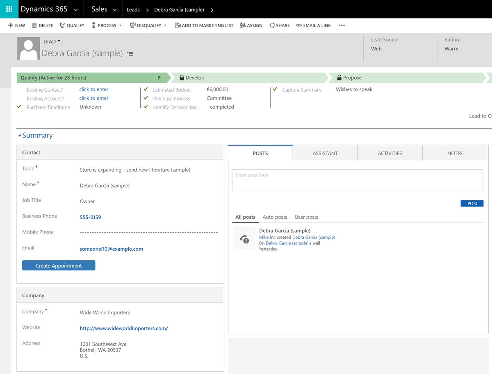Click the ADD TO MARKETING LIST command
The image size is (492, 374).
(x=204, y=25)
